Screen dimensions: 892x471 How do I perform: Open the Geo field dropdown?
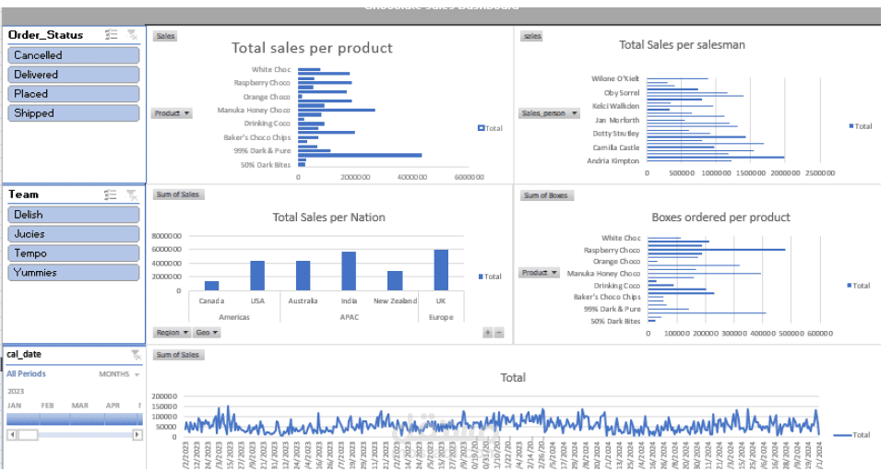tap(207, 333)
